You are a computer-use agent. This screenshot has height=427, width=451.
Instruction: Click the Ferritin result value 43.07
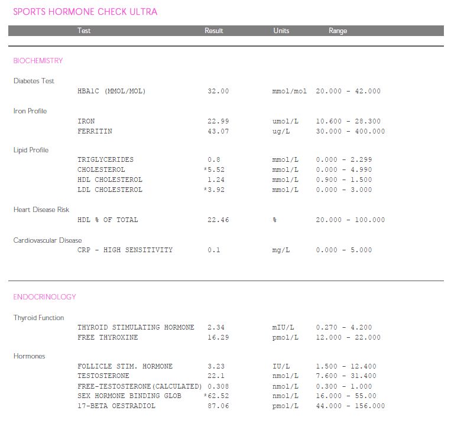click(218, 131)
